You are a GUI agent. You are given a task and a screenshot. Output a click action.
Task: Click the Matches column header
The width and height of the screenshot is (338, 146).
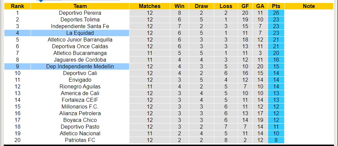point(150,6)
